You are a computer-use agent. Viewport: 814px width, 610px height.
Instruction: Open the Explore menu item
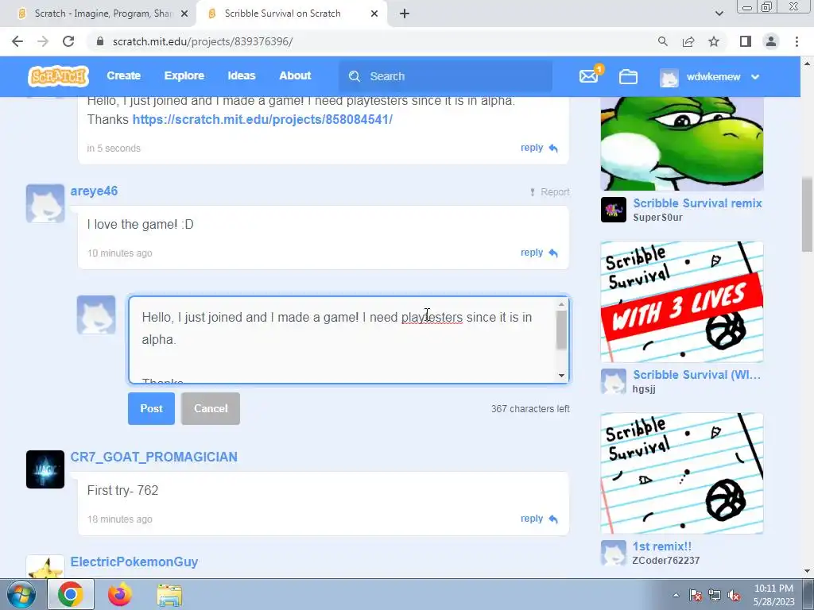[x=184, y=75]
